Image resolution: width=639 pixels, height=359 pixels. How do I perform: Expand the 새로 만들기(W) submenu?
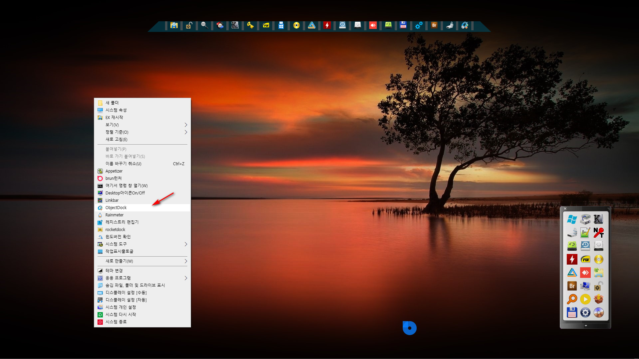pyautogui.click(x=142, y=261)
